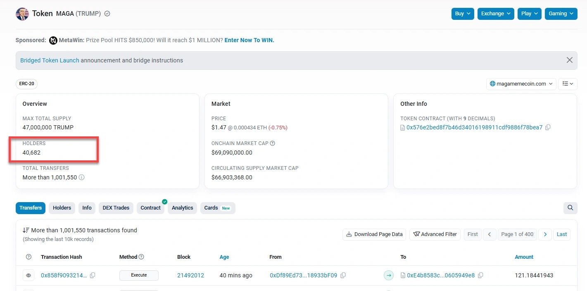The width and height of the screenshot is (587, 291).
Task: Open the Gaming dropdown menu
Action: [x=561, y=13]
